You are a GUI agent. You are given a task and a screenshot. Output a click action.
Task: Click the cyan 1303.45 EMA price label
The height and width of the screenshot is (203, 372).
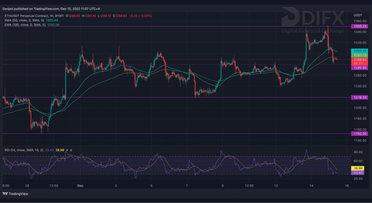359,51
